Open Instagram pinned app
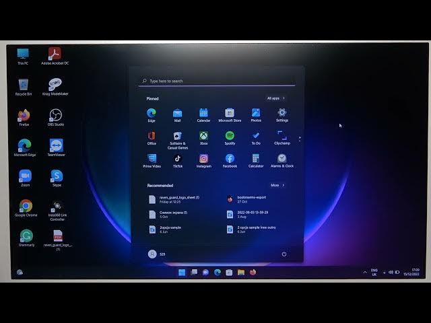The image size is (431, 323). [203, 161]
